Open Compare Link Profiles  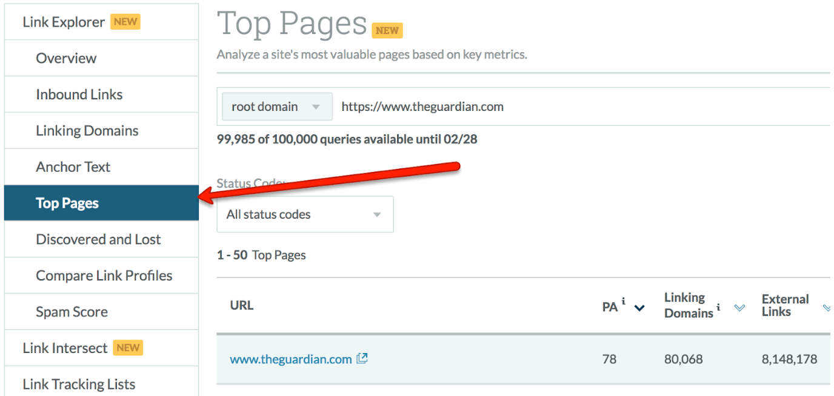point(101,276)
